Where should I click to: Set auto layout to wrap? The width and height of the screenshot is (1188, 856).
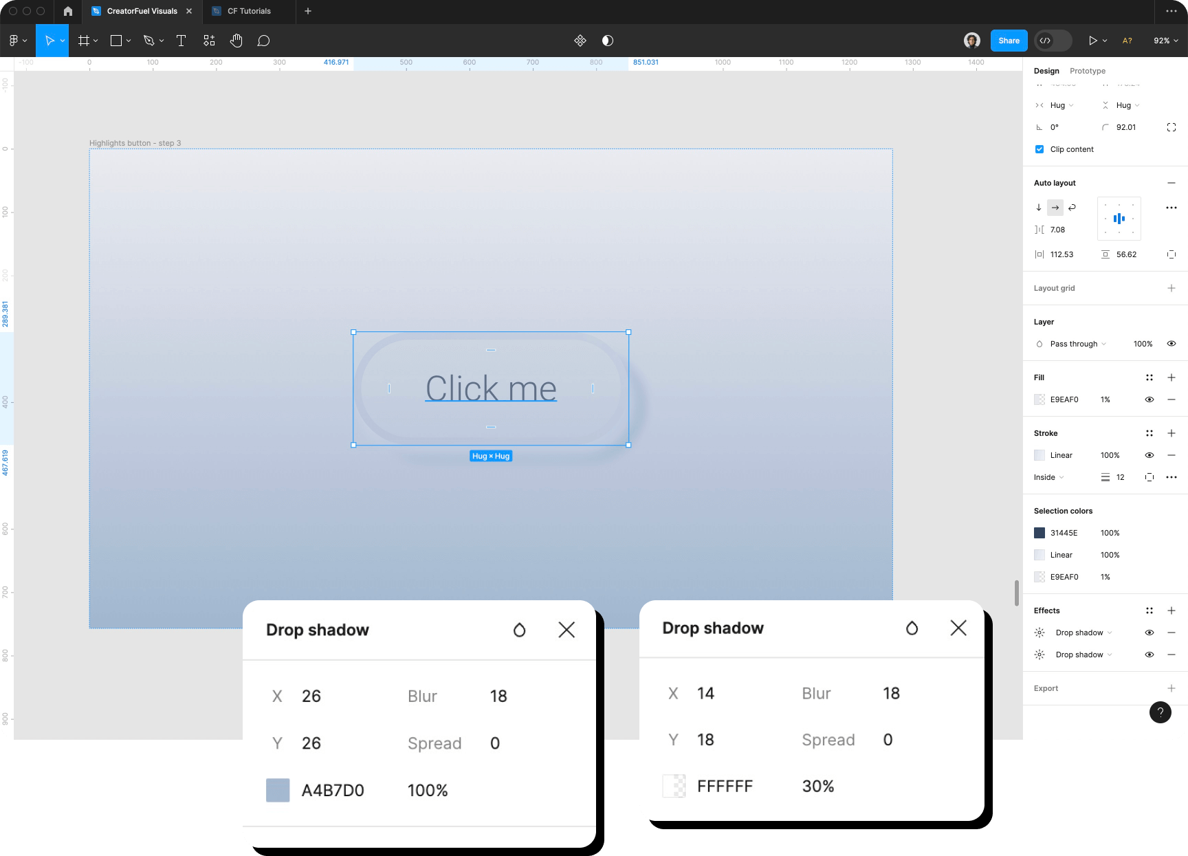pos(1072,207)
